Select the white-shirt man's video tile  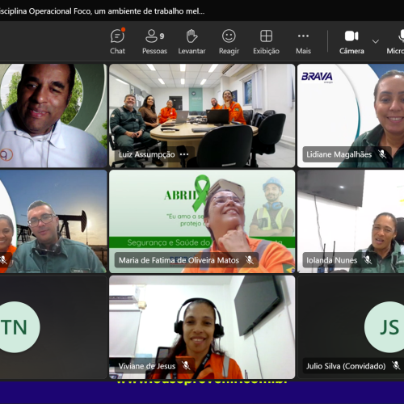(x=53, y=116)
